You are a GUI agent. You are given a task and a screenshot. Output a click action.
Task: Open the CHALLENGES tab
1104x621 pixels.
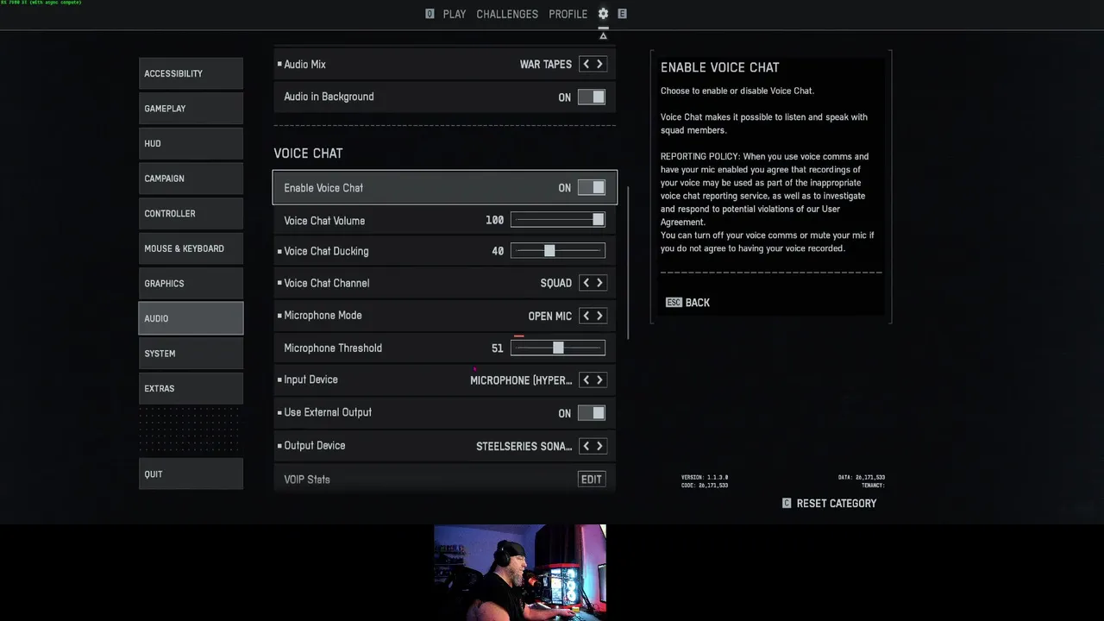(507, 14)
